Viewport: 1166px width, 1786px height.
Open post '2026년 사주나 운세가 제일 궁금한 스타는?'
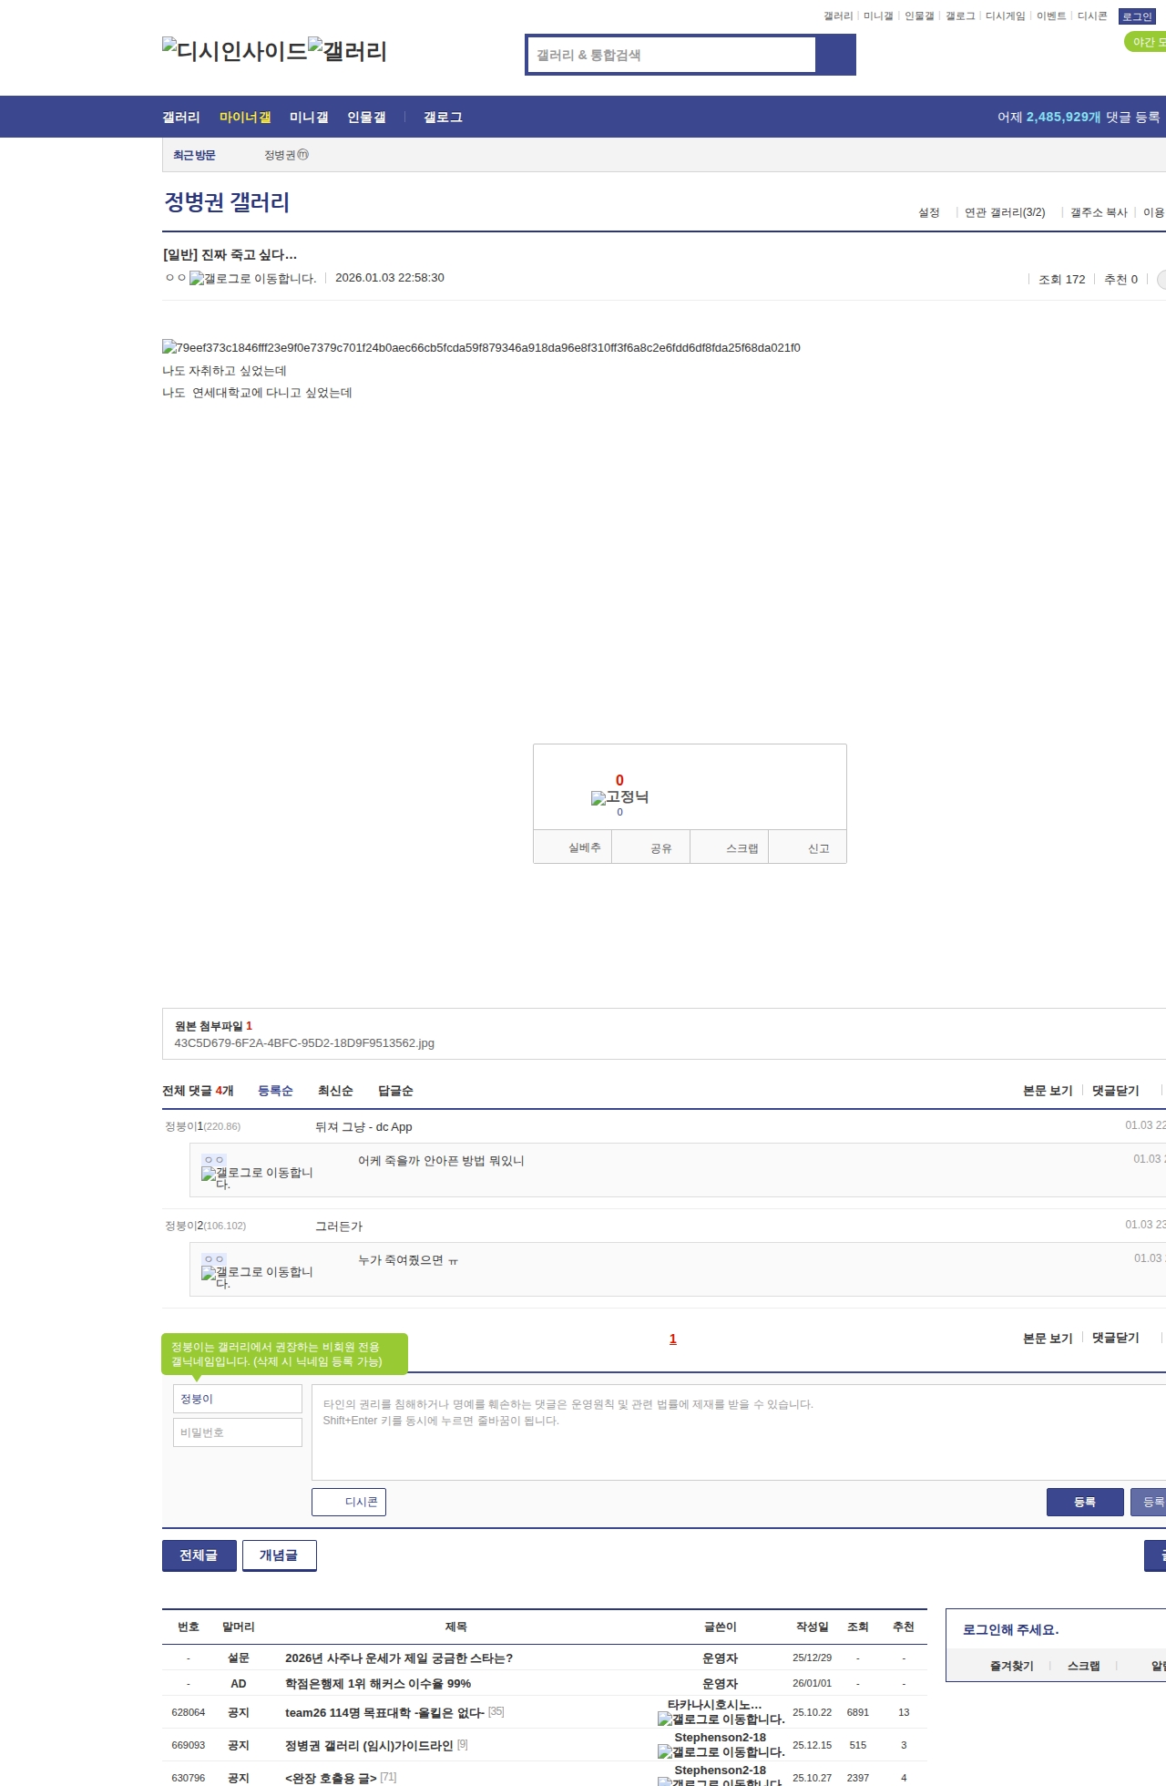pyautogui.click(x=399, y=1658)
